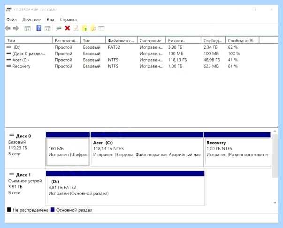Click the disk pane vertical scrollbar thumb
This screenshot has height=228, width=283.
click(x=275, y=156)
